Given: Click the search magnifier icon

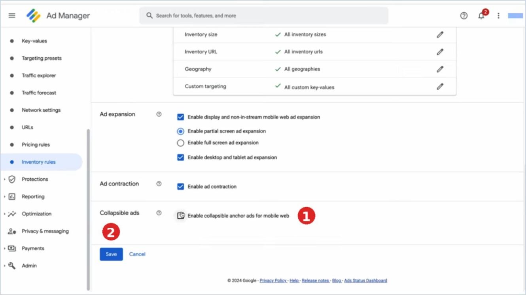Looking at the screenshot, I should click(149, 15).
